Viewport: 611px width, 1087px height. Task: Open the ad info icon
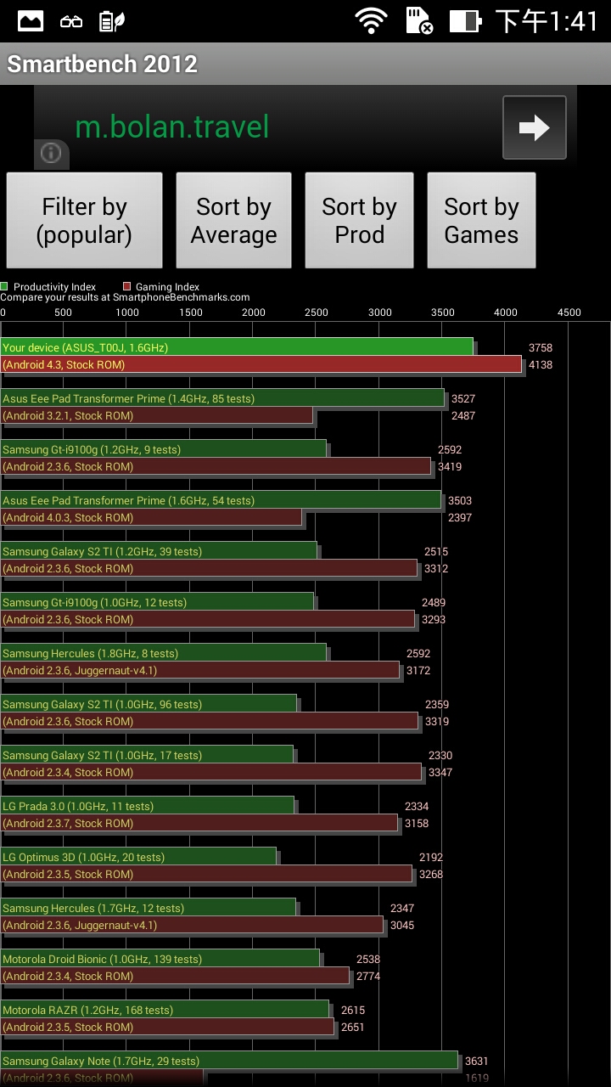click(51, 153)
